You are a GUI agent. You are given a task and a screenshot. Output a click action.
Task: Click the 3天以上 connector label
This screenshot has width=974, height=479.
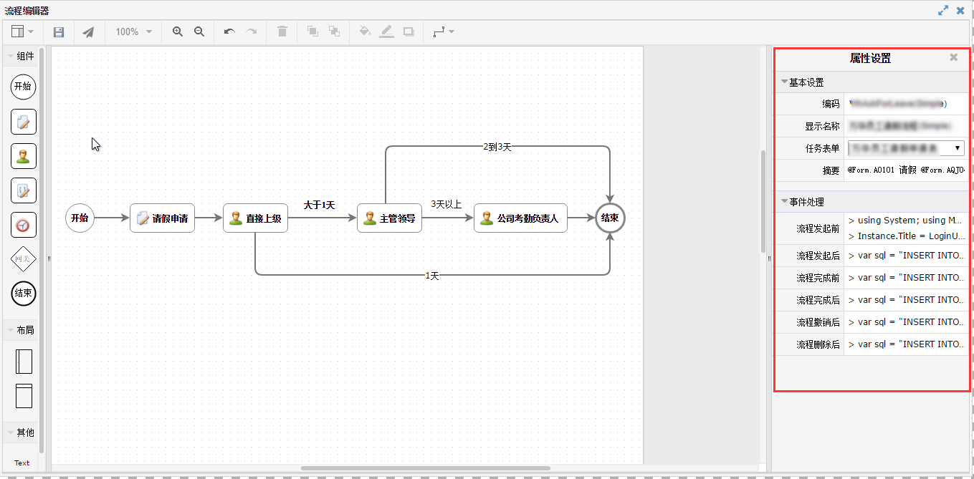point(447,205)
